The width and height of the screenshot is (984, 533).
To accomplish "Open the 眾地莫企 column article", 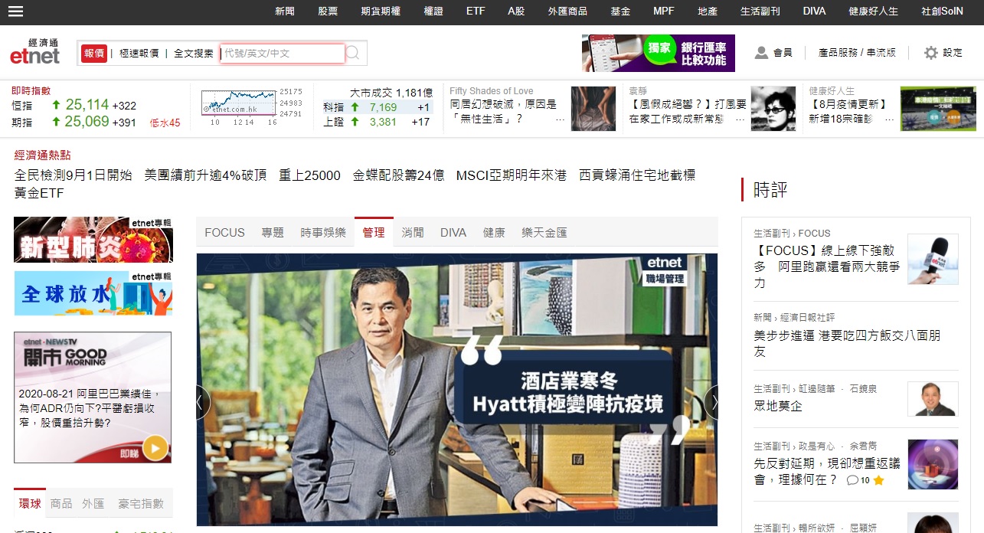I will click(x=778, y=406).
